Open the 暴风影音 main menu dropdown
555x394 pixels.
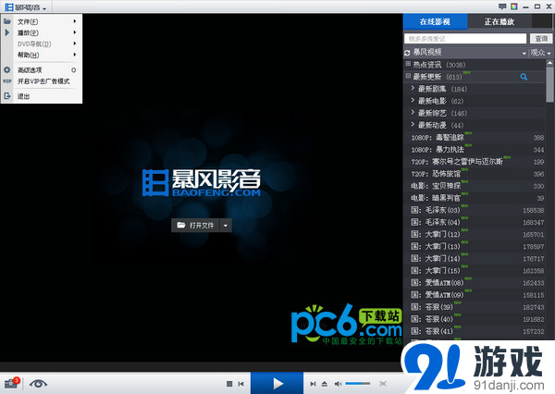(26, 7)
